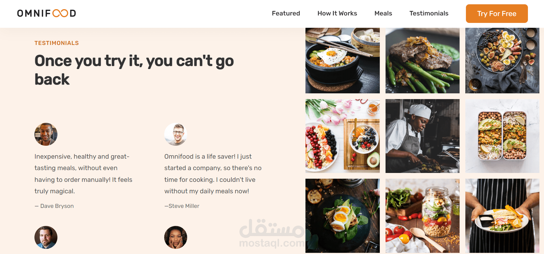Go to How It Works section
The image size is (544, 254).
[x=337, y=13]
